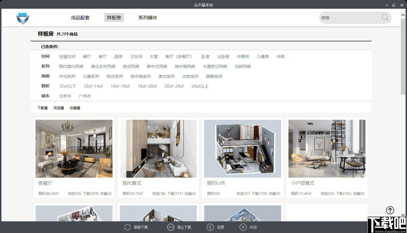Filter space by 书房

click(281, 57)
